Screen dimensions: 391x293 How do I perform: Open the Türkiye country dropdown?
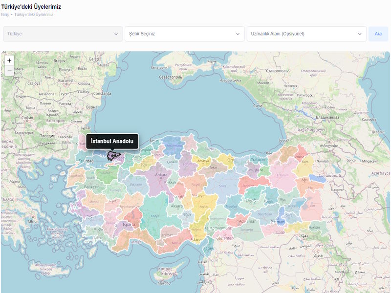point(62,34)
